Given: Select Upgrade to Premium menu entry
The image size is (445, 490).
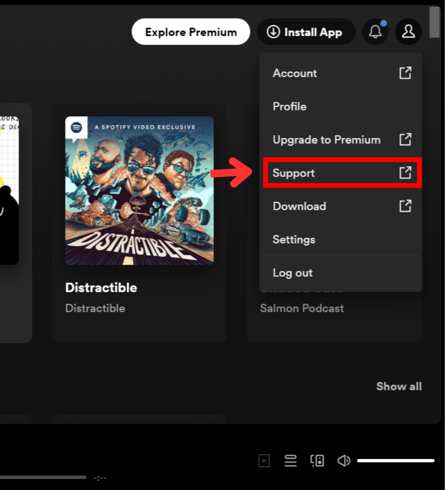Looking at the screenshot, I should pyautogui.click(x=327, y=140).
